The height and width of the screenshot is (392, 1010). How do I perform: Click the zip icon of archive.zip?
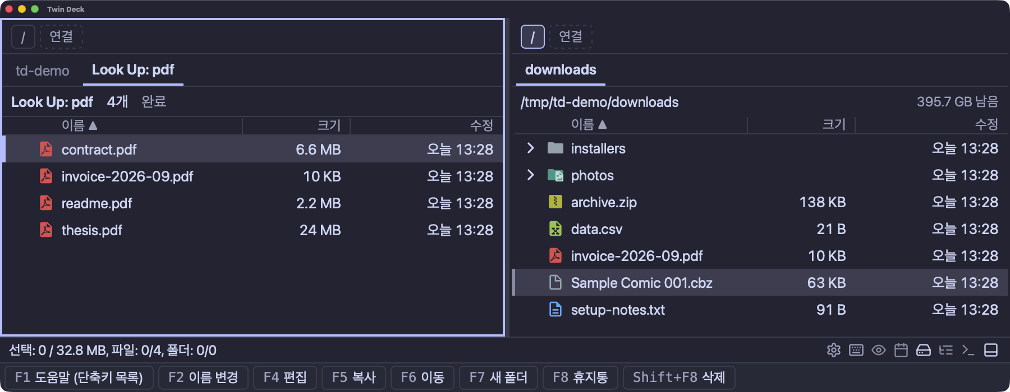(x=555, y=202)
